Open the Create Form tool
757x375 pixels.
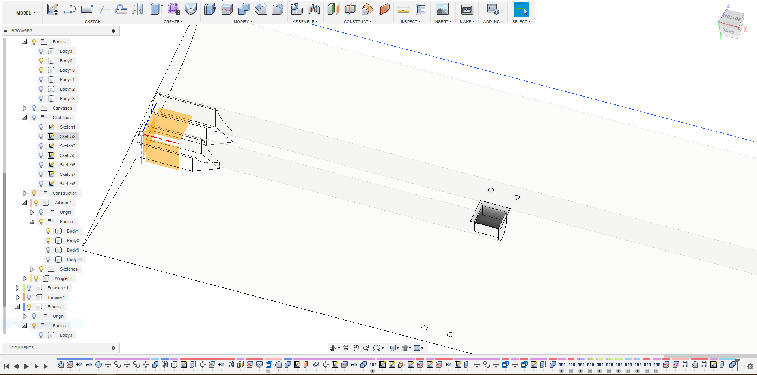pos(174,9)
